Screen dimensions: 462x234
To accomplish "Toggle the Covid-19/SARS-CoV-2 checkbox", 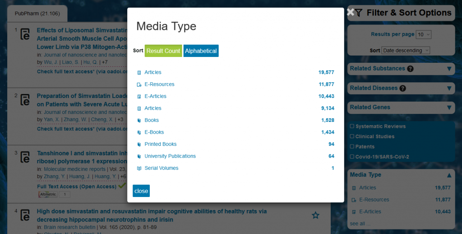I will 352,156.
